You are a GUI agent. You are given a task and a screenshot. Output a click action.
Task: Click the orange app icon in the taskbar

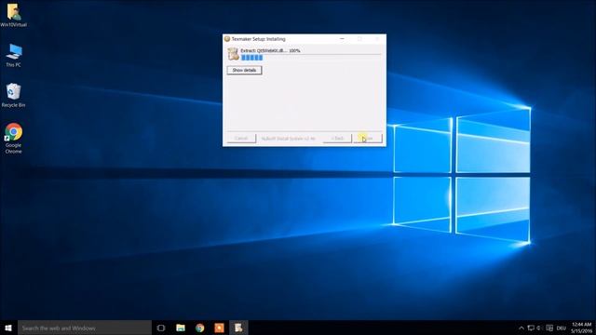point(220,328)
